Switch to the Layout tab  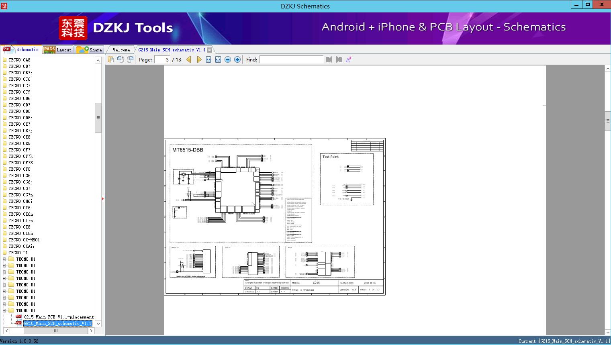[x=57, y=50]
